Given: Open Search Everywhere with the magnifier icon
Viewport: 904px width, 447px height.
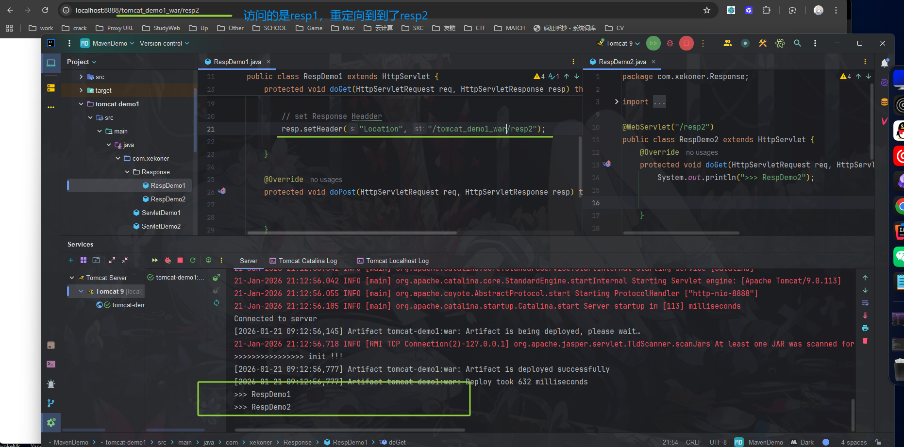Looking at the screenshot, I should pos(797,43).
